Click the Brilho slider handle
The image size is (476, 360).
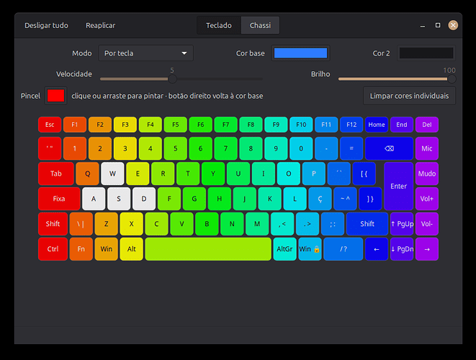click(x=452, y=79)
